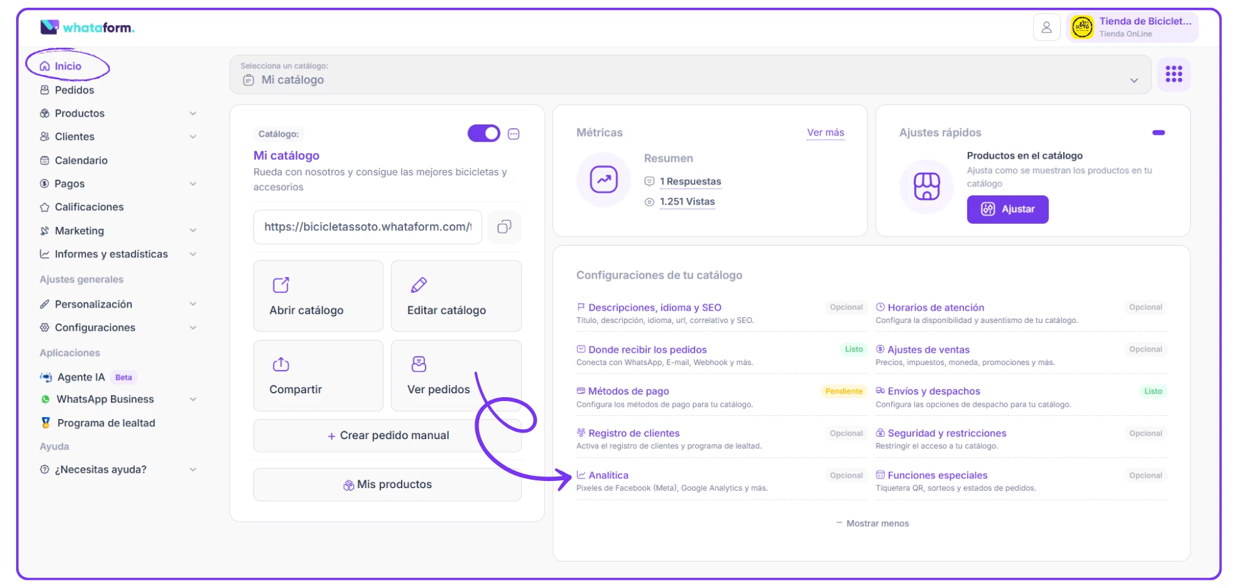Open the Ver pedidos tile
The image size is (1238, 588).
pyautogui.click(x=456, y=376)
